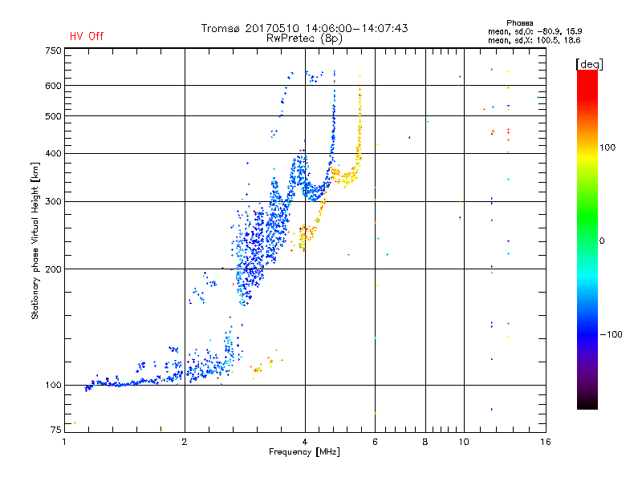Click the "RwPretec (8p)" subtitle
Image resolution: width=642 pixels, height=481 pixels.
pos(304,38)
